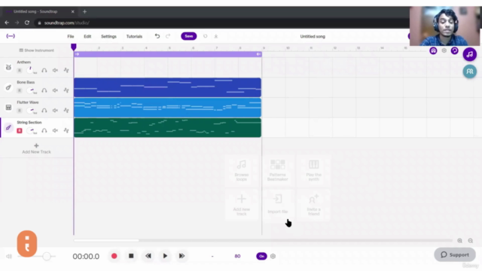The height and width of the screenshot is (271, 482).
Task: Click Show Instrument
Action: click(x=37, y=50)
